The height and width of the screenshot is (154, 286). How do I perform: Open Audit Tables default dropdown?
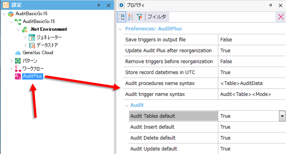pyautogui.click(x=282, y=116)
